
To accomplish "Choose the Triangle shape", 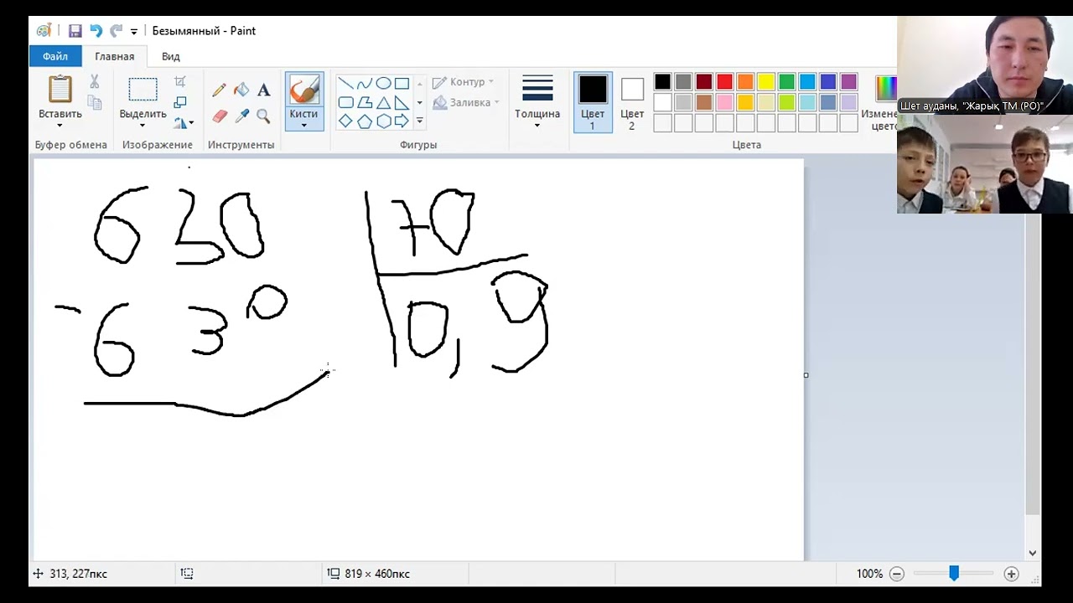I will click(383, 103).
